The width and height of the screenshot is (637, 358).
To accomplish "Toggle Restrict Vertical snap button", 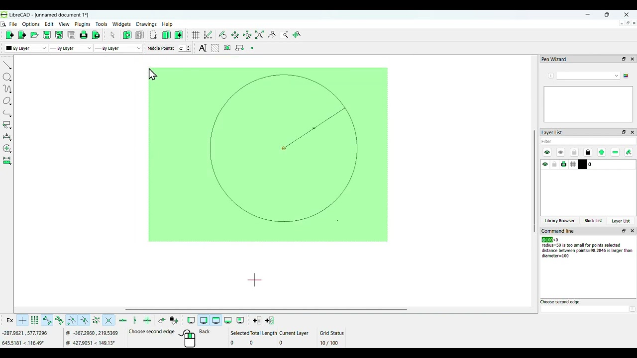I will pyautogui.click(x=135, y=321).
